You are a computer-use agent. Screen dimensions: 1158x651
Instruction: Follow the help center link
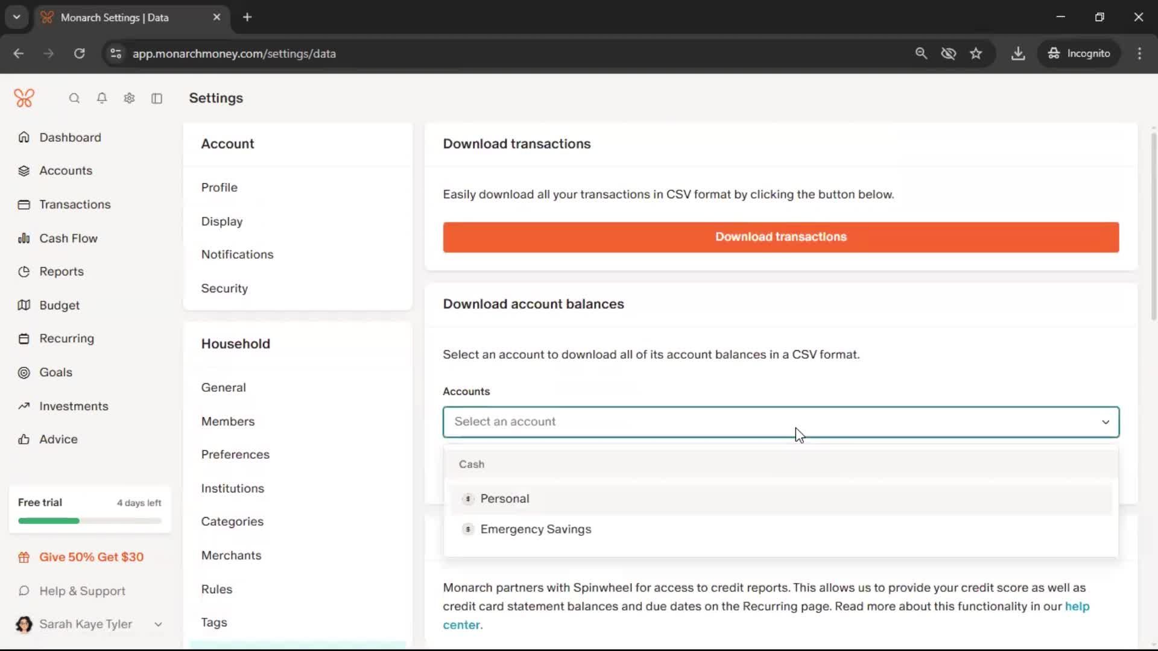1077,606
